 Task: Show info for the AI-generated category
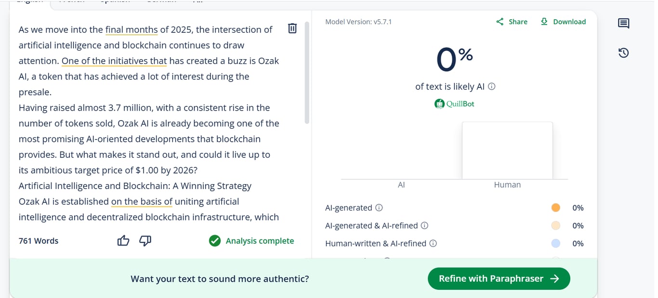coord(379,208)
